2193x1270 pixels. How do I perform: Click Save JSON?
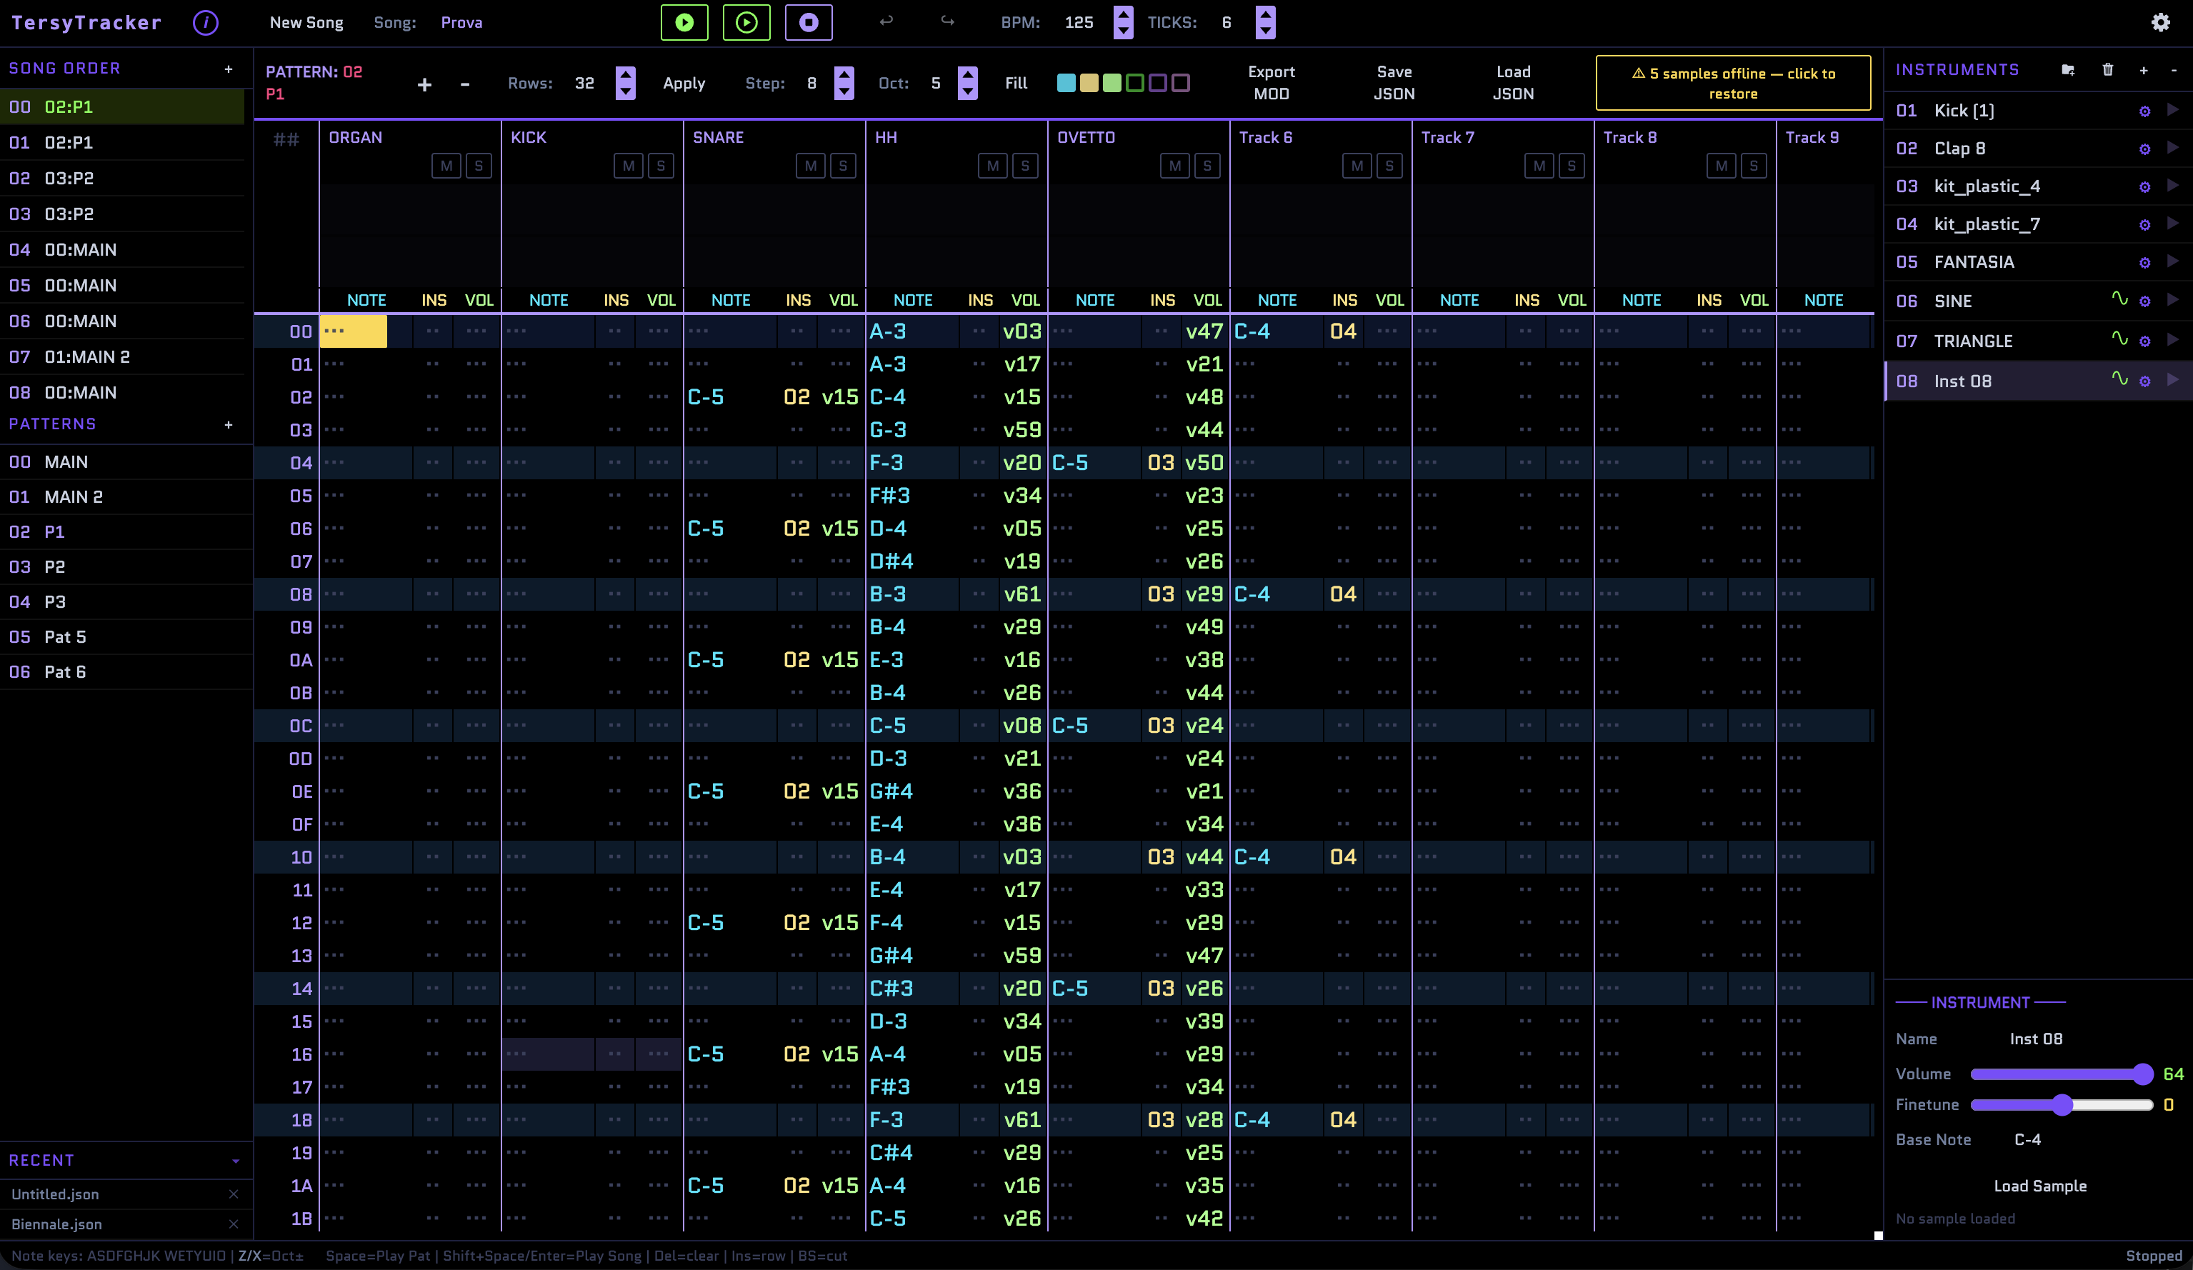click(x=1394, y=83)
